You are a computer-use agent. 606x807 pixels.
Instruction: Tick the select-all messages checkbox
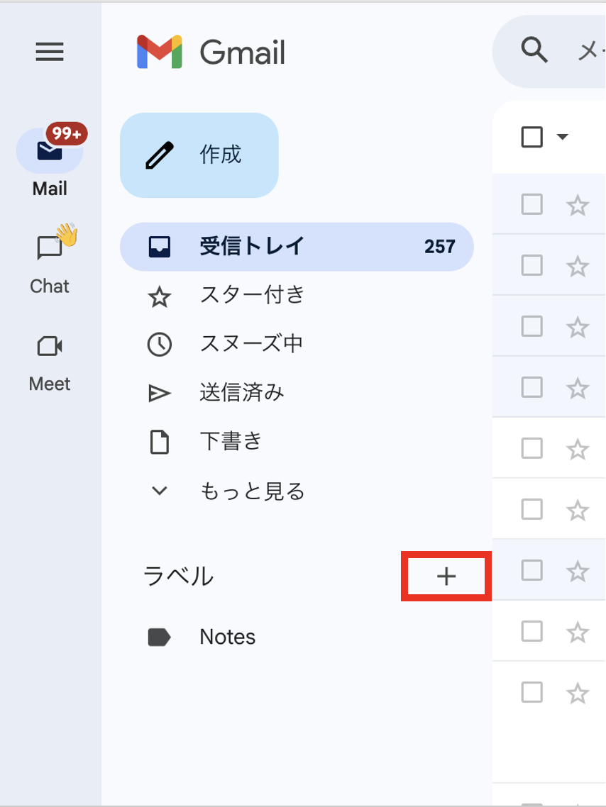click(531, 137)
